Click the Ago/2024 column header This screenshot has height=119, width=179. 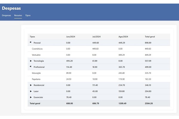point(123,37)
